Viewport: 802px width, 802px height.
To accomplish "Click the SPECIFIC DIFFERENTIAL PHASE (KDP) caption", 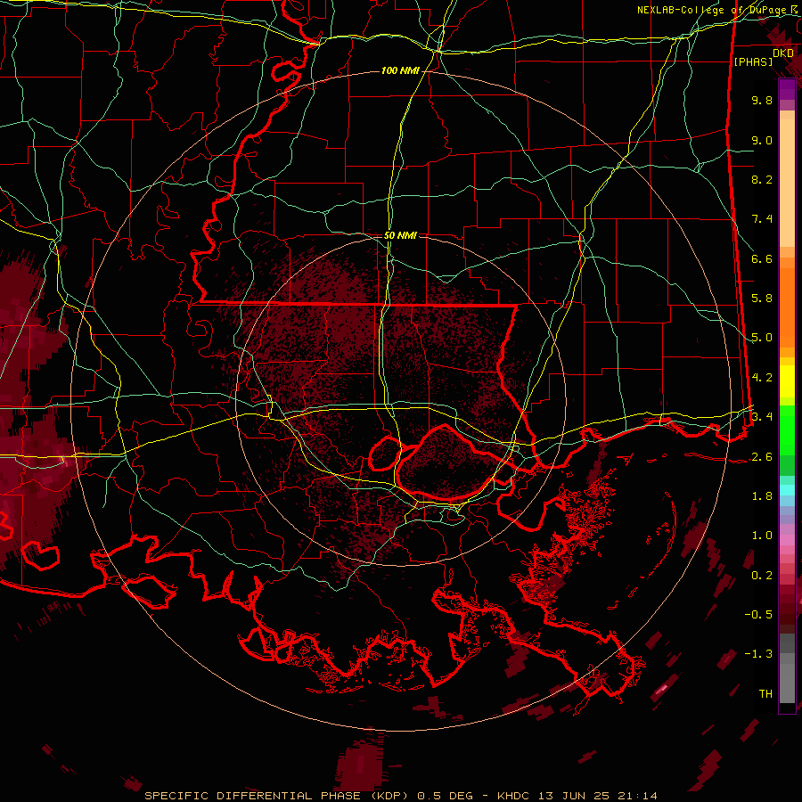I will tap(278, 796).
